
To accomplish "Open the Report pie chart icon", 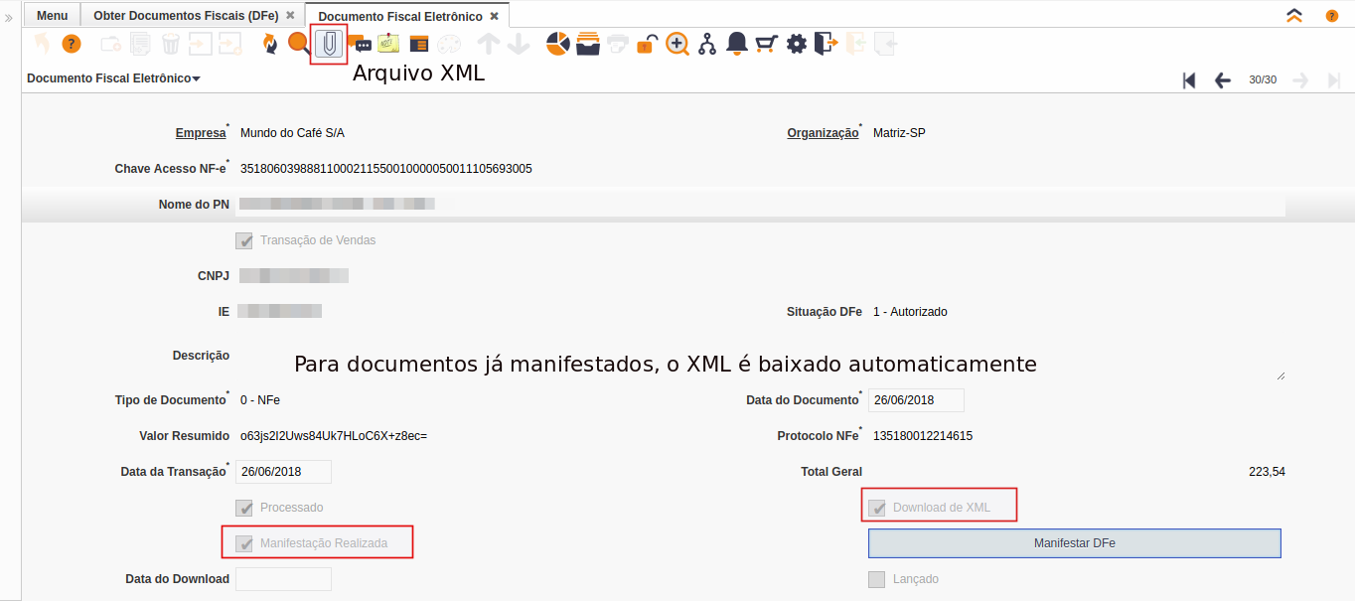I will coord(558,44).
